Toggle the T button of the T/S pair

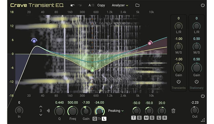click(x=133, y=118)
